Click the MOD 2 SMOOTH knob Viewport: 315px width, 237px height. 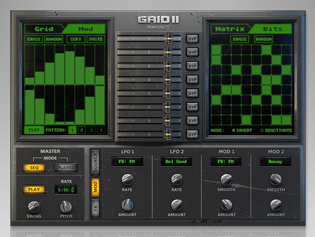[x=276, y=180]
